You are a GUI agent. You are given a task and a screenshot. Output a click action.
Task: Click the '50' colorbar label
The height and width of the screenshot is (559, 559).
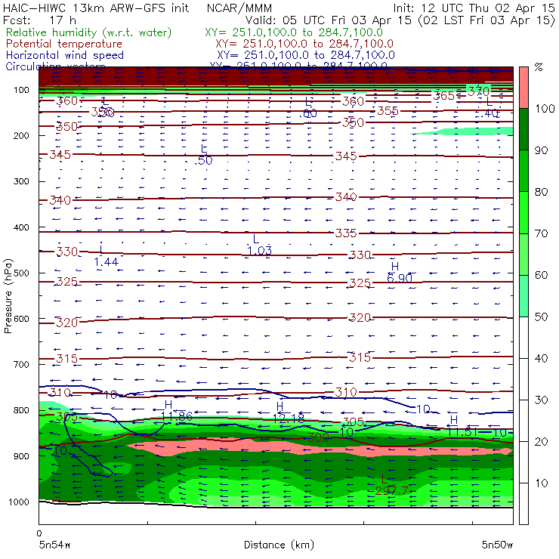coord(541,317)
